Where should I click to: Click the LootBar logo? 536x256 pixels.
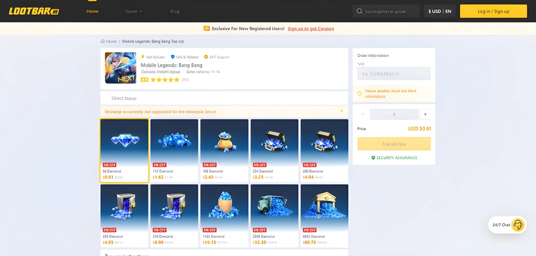pyautogui.click(x=34, y=11)
